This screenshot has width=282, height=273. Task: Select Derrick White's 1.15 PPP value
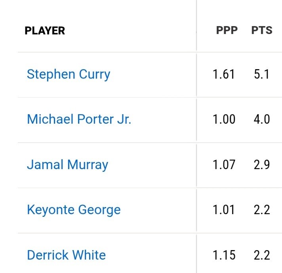click(x=224, y=255)
